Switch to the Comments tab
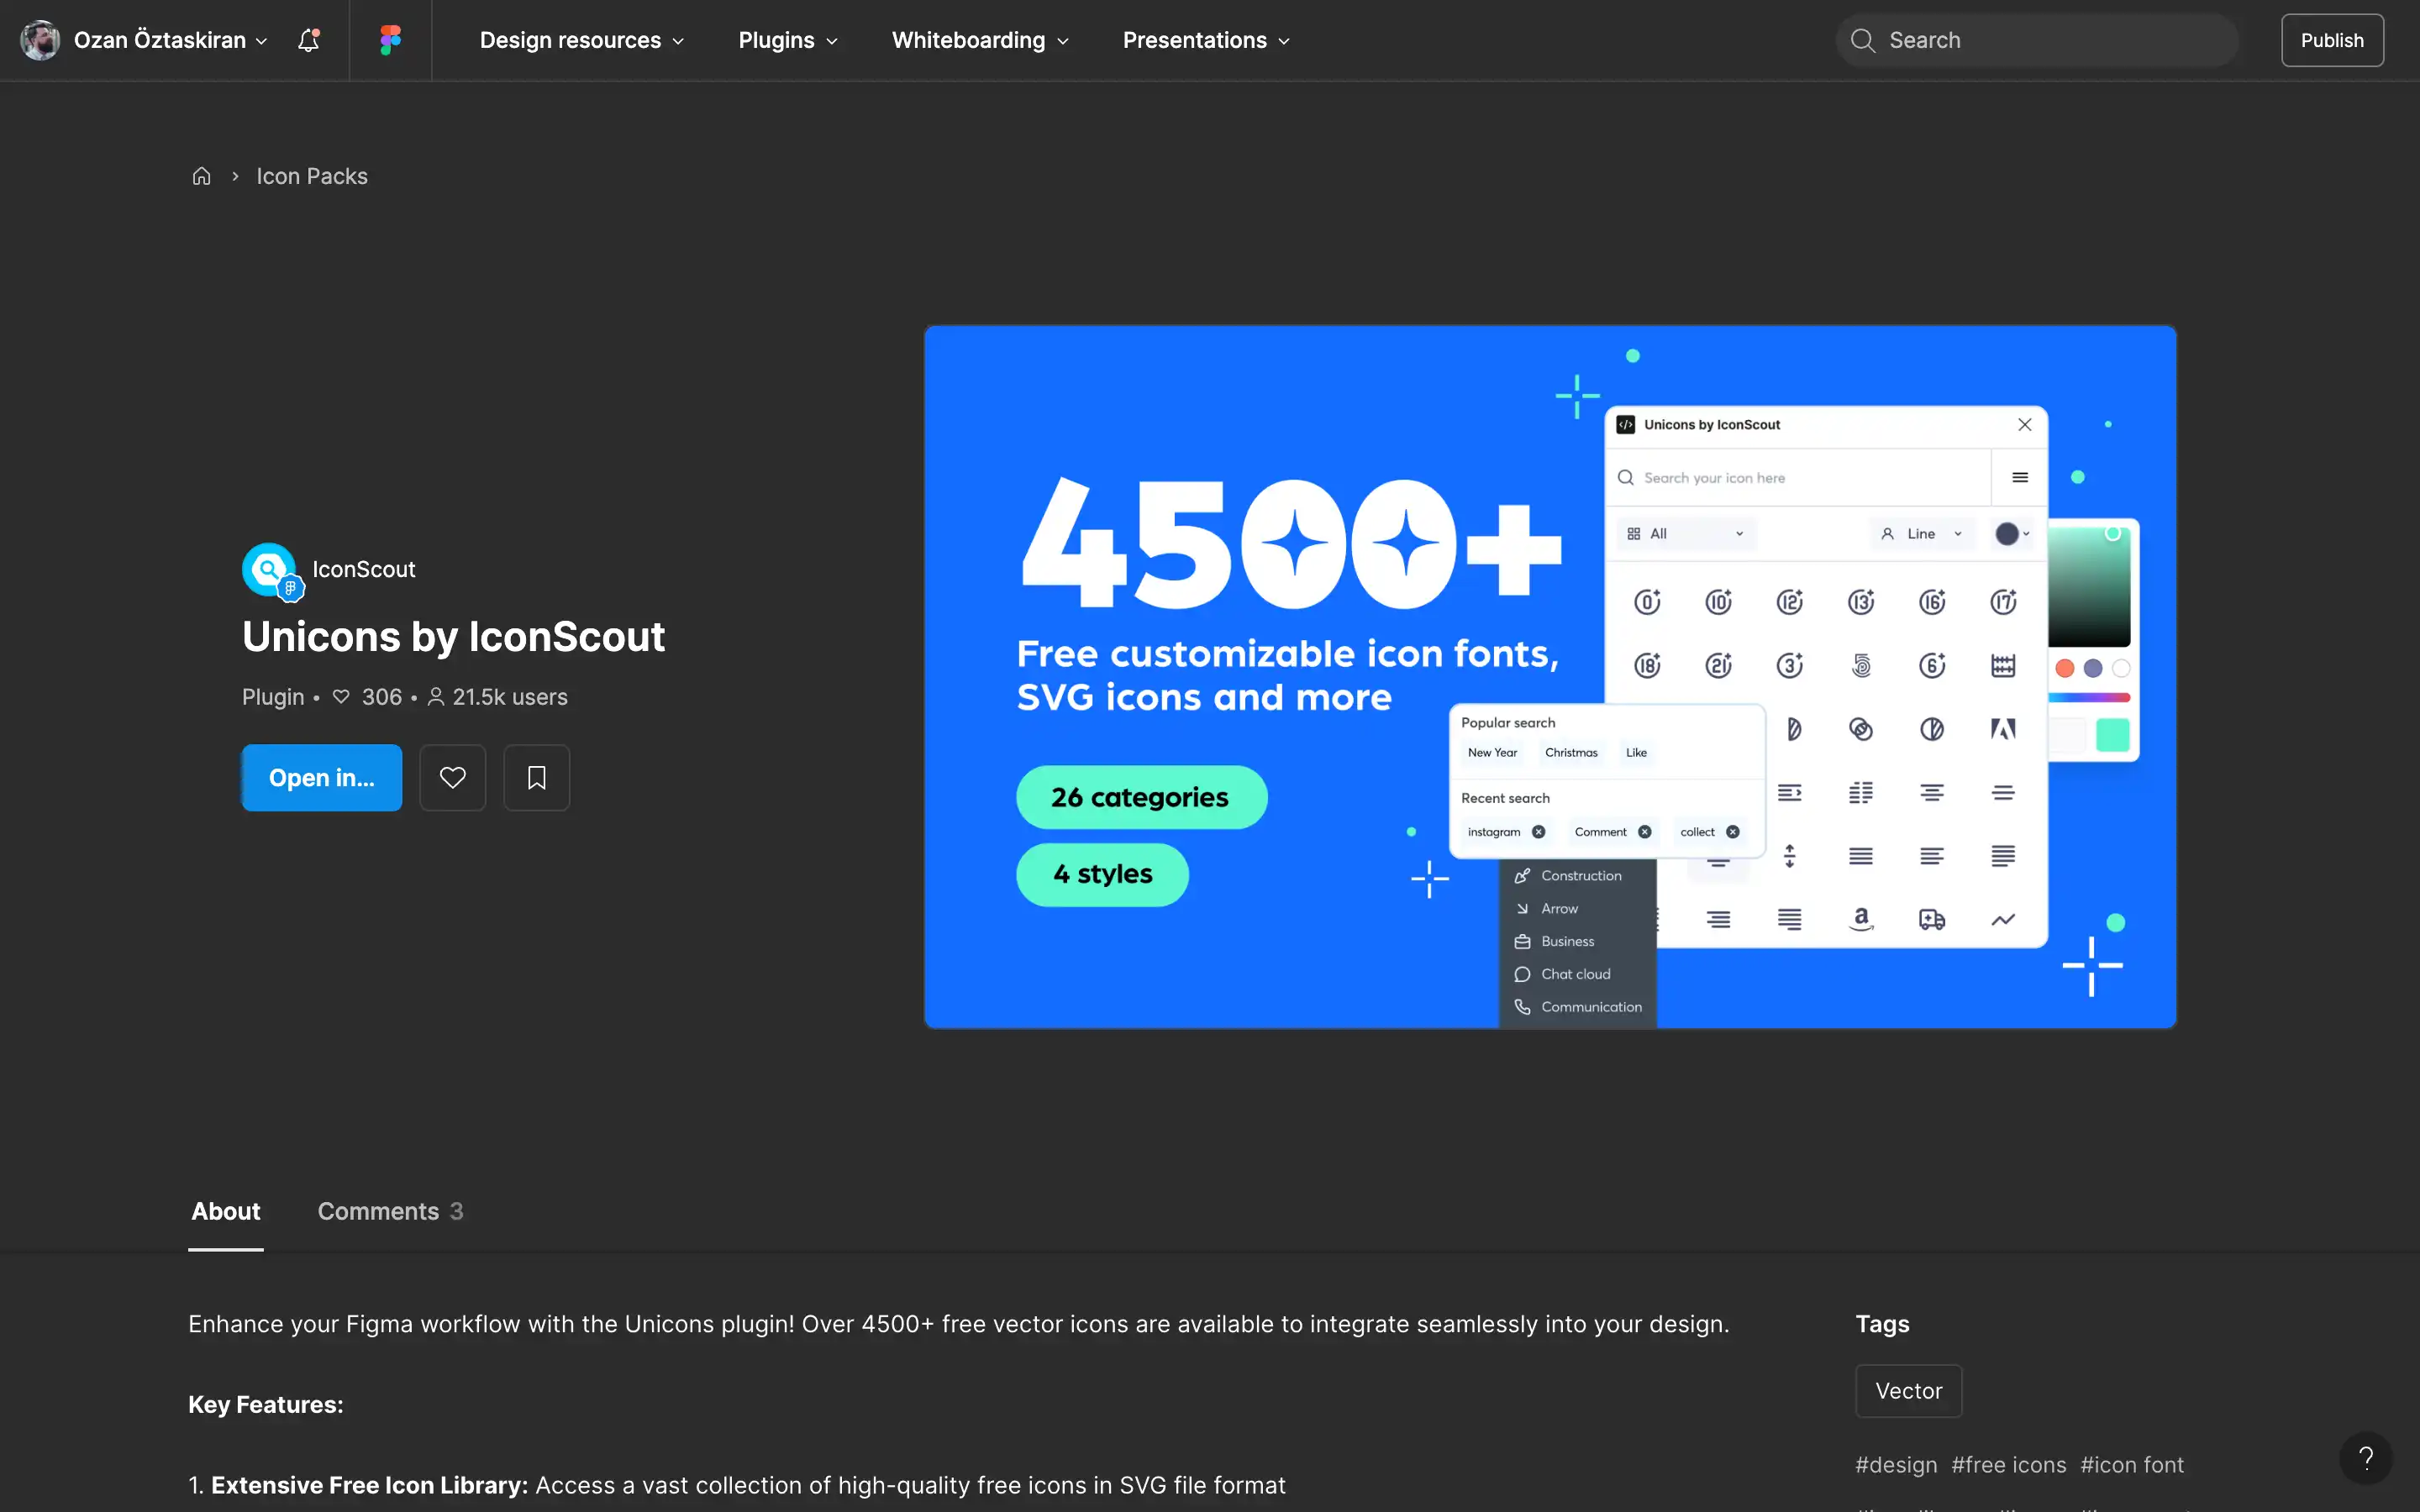Viewport: 2420px width, 1512px height. click(390, 1211)
